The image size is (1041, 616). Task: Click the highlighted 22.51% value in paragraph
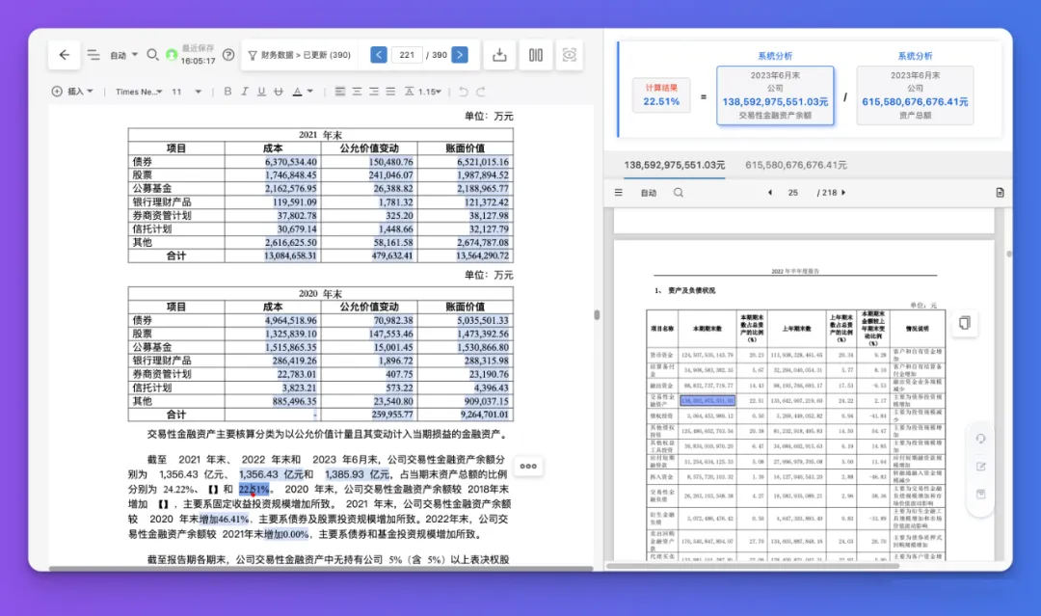pyautogui.click(x=254, y=489)
